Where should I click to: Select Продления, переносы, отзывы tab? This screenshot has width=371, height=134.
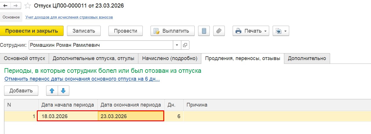[x=242, y=58]
